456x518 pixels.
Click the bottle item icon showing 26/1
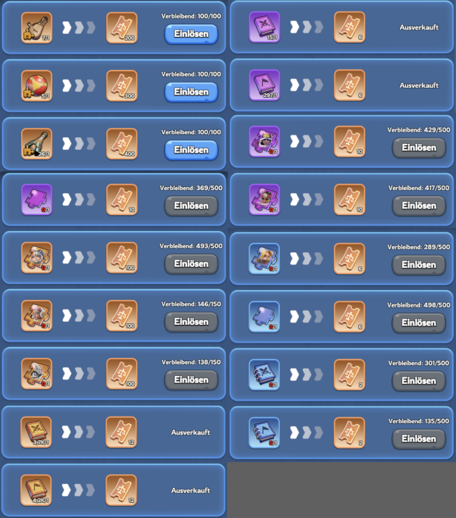coord(37,144)
